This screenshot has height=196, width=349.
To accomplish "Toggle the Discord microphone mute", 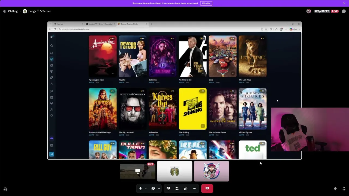I will (140, 188).
